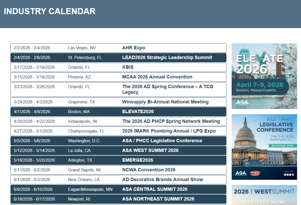Click the date 3/23/2026 - 3/26/2026
The width and height of the screenshot is (301, 205).
[x=34, y=87]
